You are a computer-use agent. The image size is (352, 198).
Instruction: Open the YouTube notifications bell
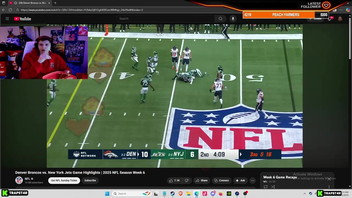pyautogui.click(x=329, y=19)
